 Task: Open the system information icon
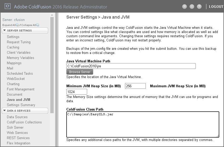[192, 7]
